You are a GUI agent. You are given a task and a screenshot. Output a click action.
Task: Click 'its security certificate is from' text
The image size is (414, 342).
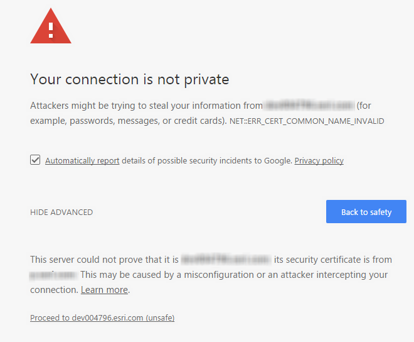pos(332,260)
